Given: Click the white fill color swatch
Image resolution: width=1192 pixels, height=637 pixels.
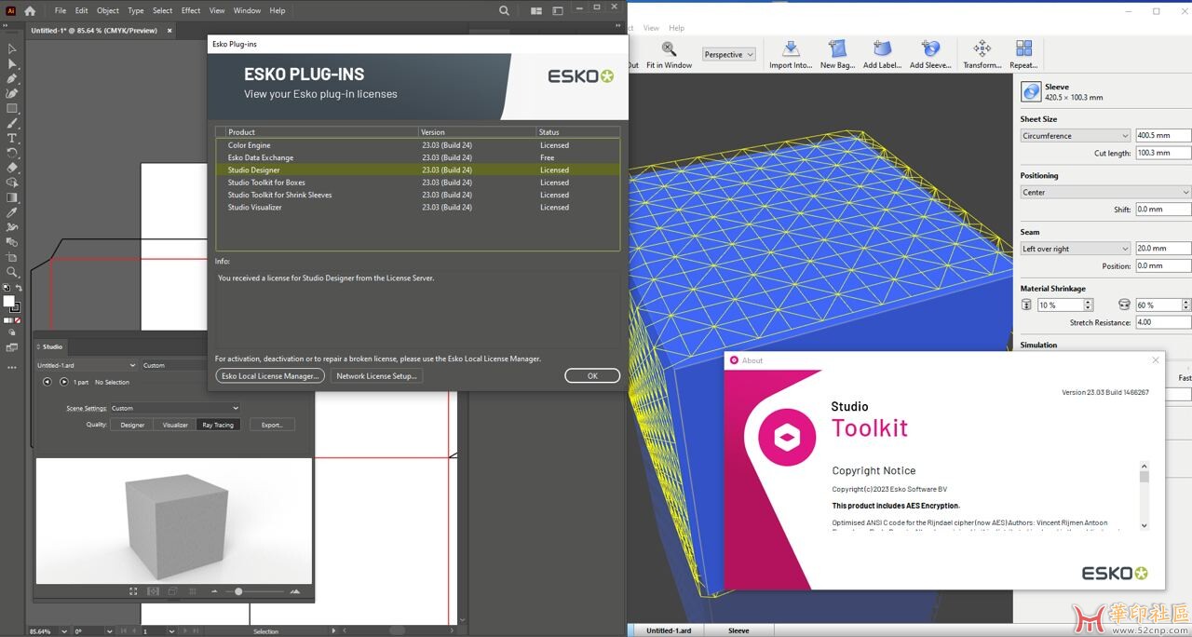Looking at the screenshot, I should tap(9, 301).
